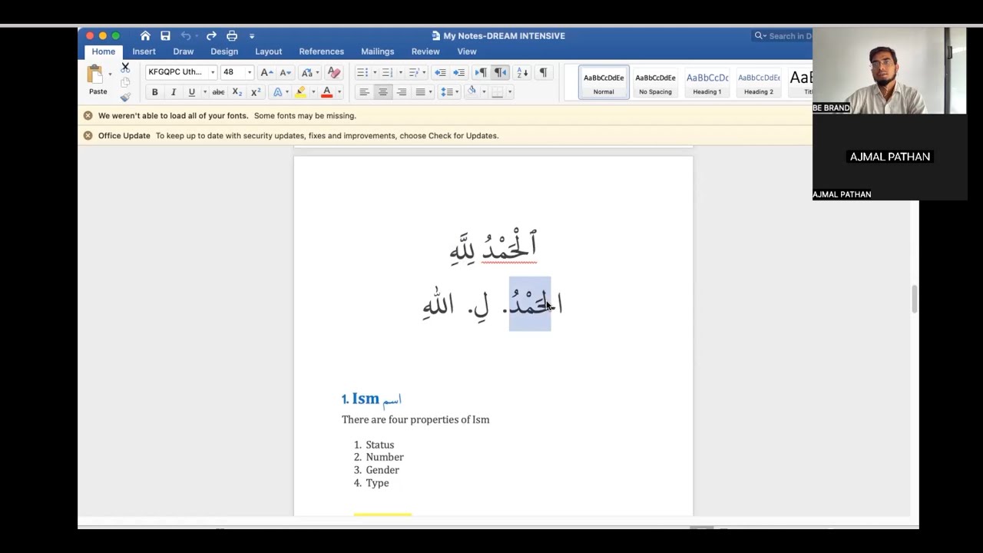Open the References tab
Screen dimensions: 983x553
pos(322,51)
